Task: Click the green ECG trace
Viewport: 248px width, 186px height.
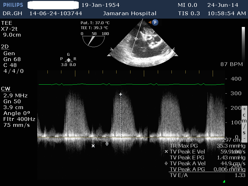Action: point(130,84)
